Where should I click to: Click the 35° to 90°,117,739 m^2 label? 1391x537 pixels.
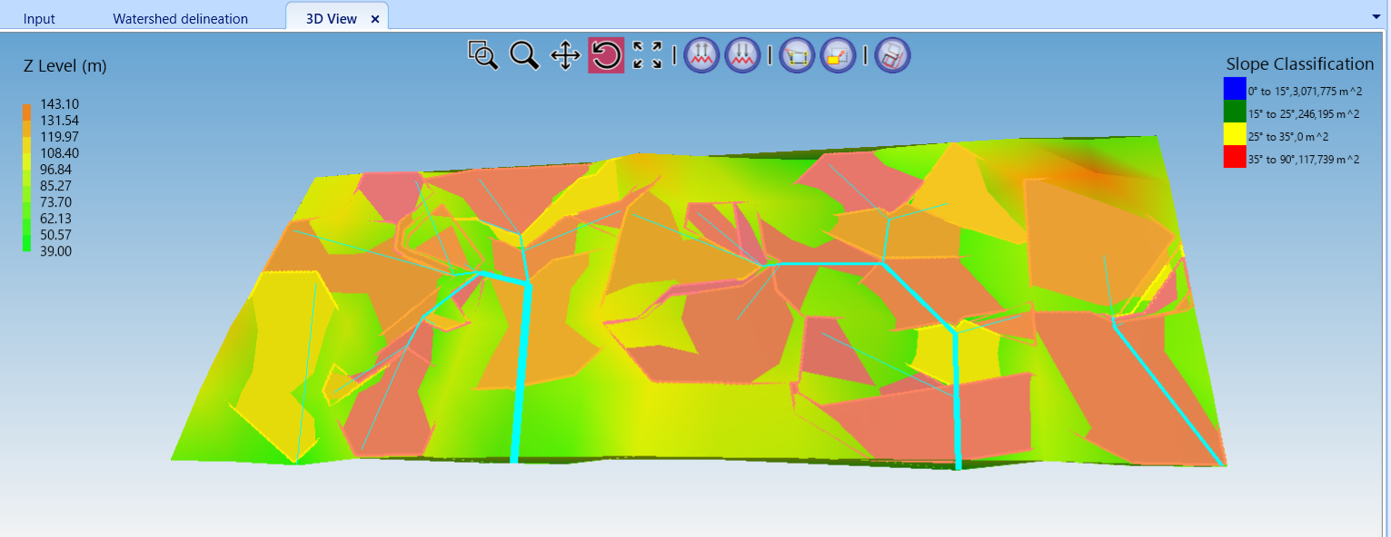point(1304,159)
